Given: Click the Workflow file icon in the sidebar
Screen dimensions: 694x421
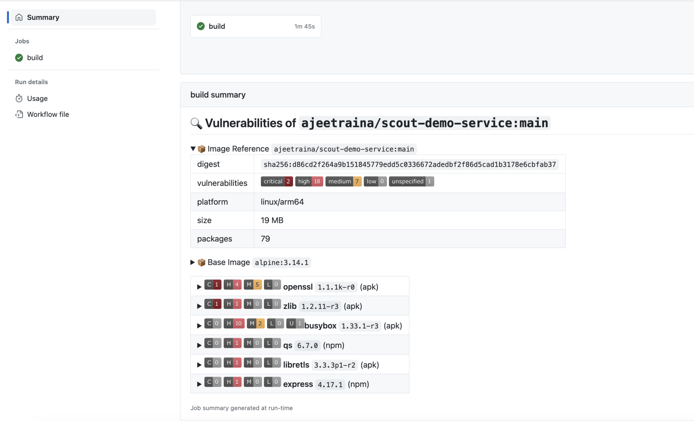Looking at the screenshot, I should [x=19, y=114].
